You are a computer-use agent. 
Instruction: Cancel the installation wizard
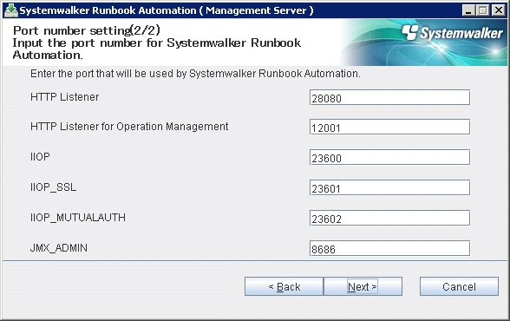[x=459, y=286]
